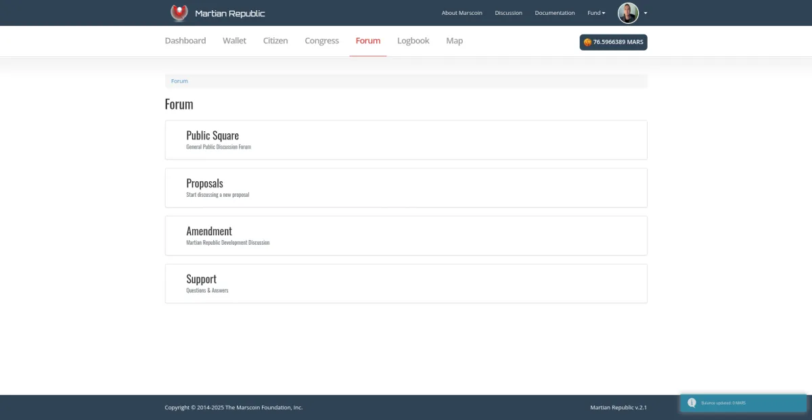Open the Proposals forum category
This screenshot has width=812, height=420.
pos(204,183)
